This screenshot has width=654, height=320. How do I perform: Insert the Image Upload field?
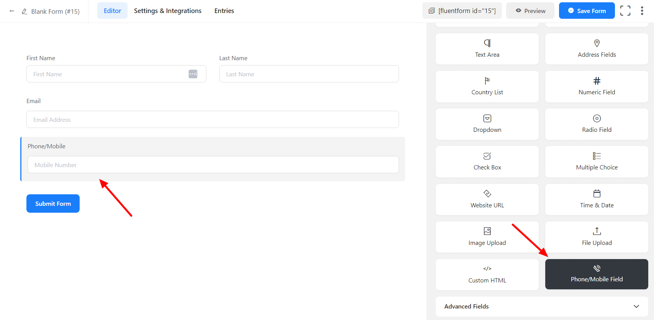tap(487, 237)
